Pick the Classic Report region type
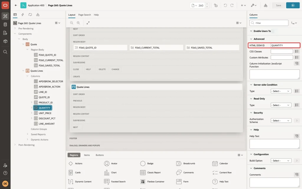The image size is (302, 189). (x=150, y=172)
